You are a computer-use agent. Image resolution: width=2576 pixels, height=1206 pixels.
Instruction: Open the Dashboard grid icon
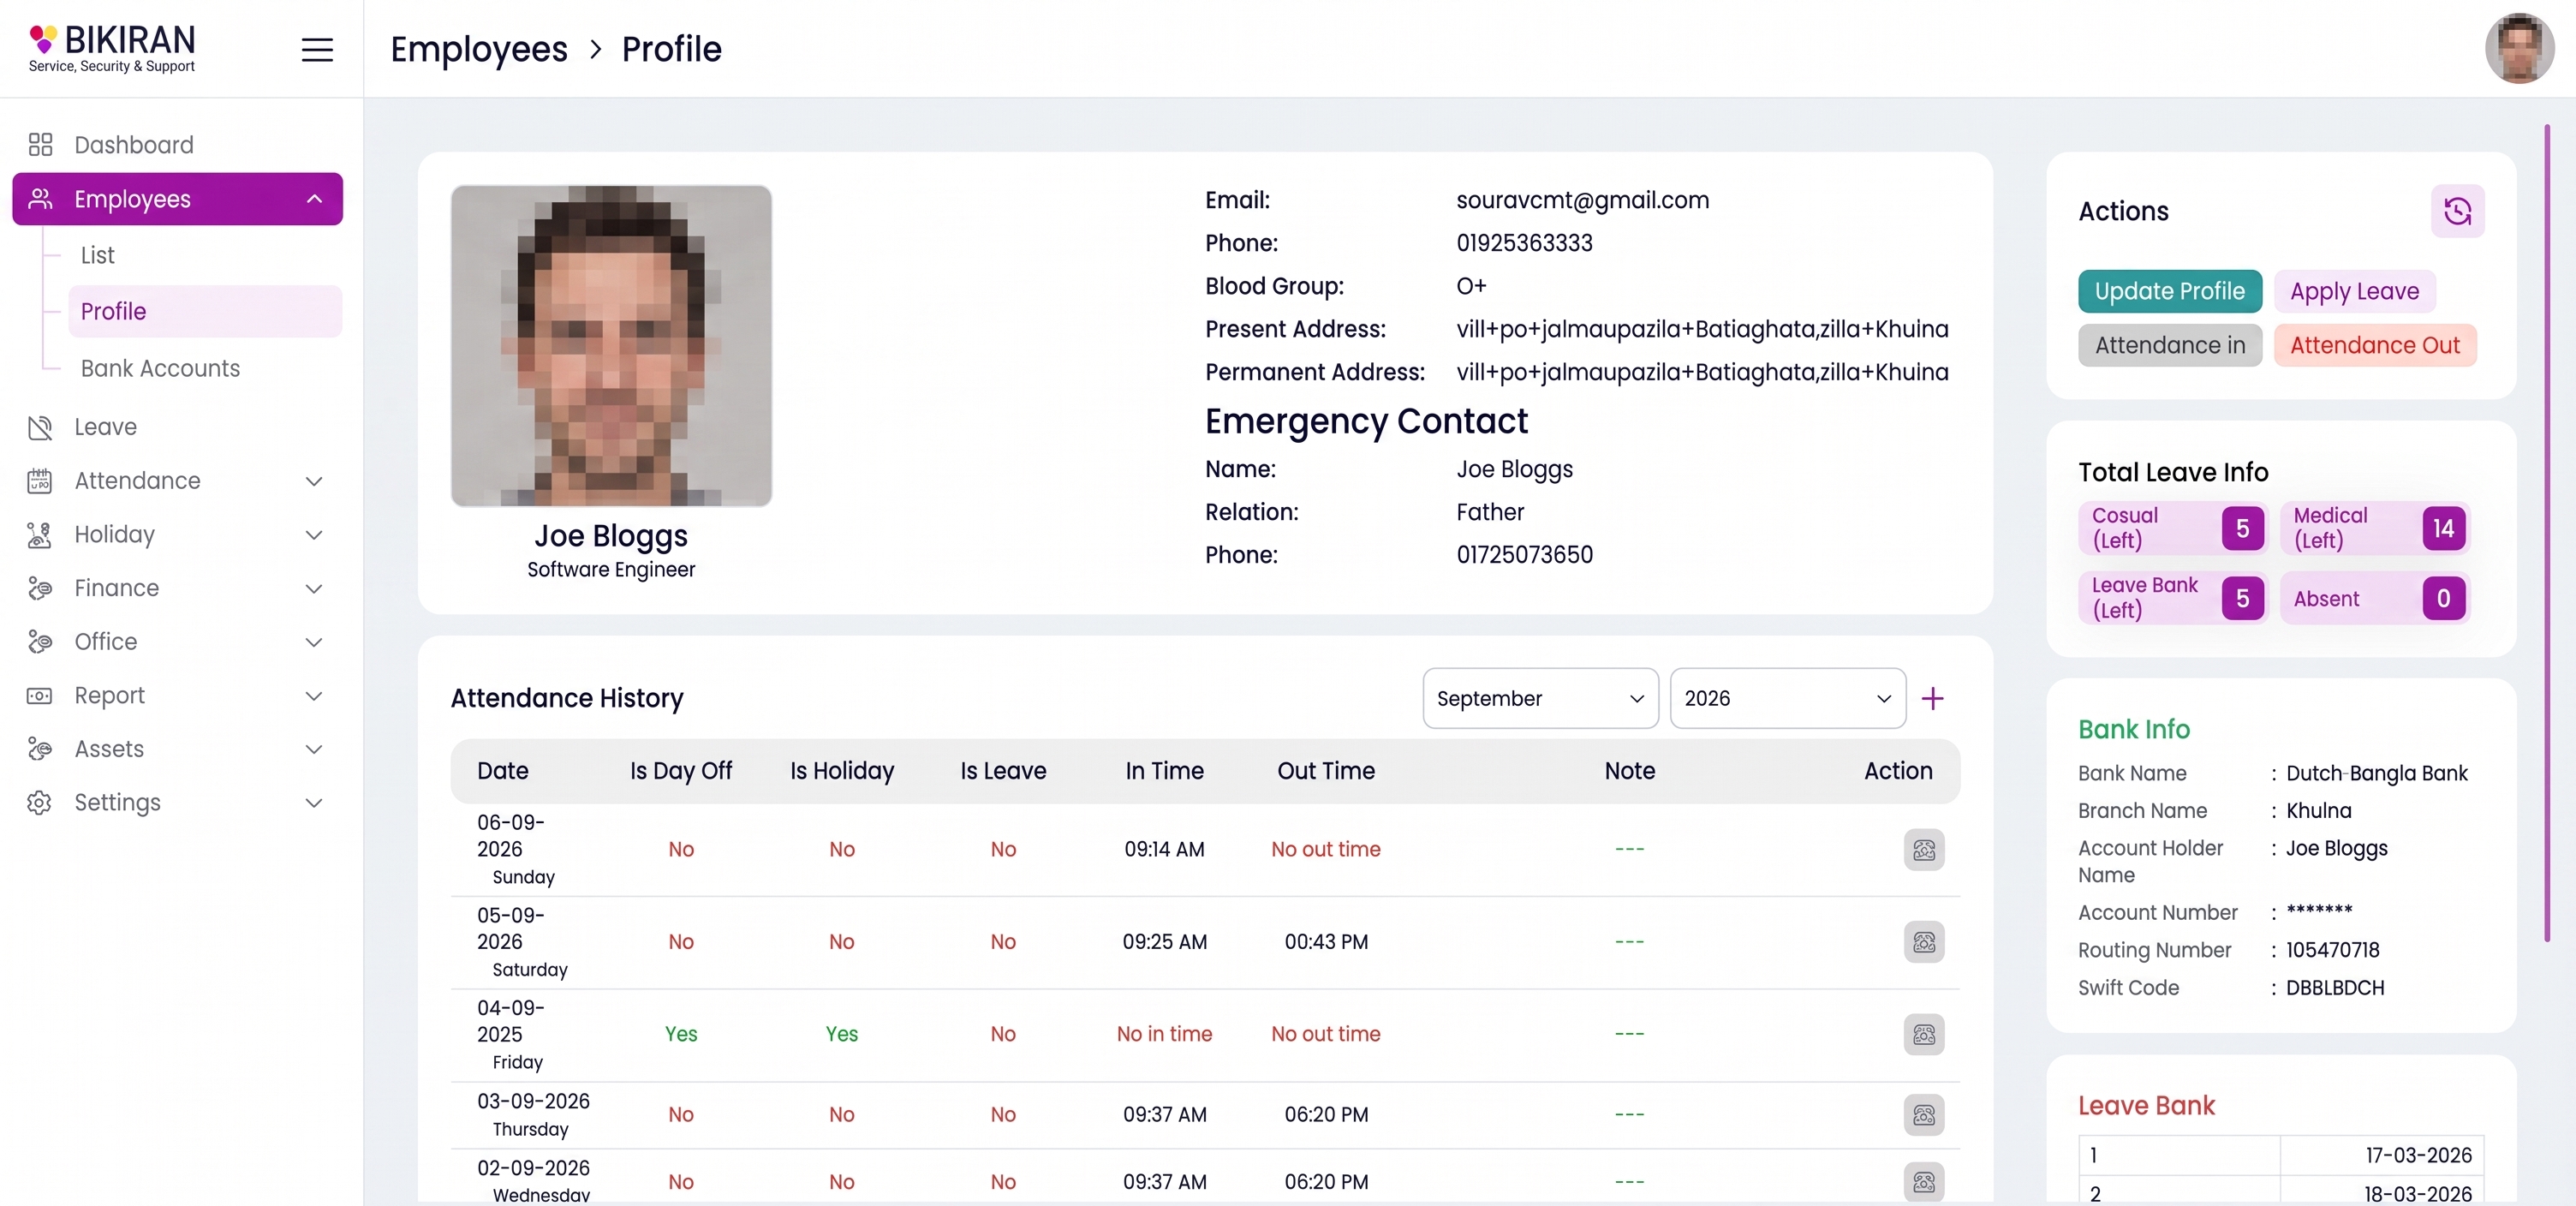point(40,145)
